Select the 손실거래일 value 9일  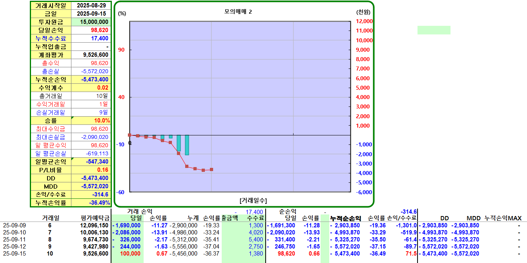(x=91, y=112)
